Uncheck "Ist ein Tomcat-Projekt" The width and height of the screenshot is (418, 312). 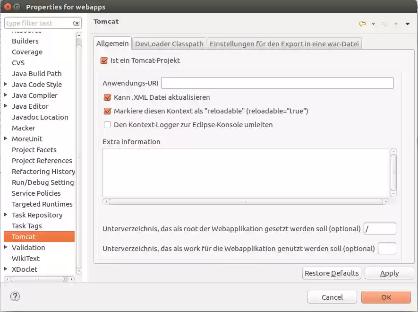[x=104, y=61]
